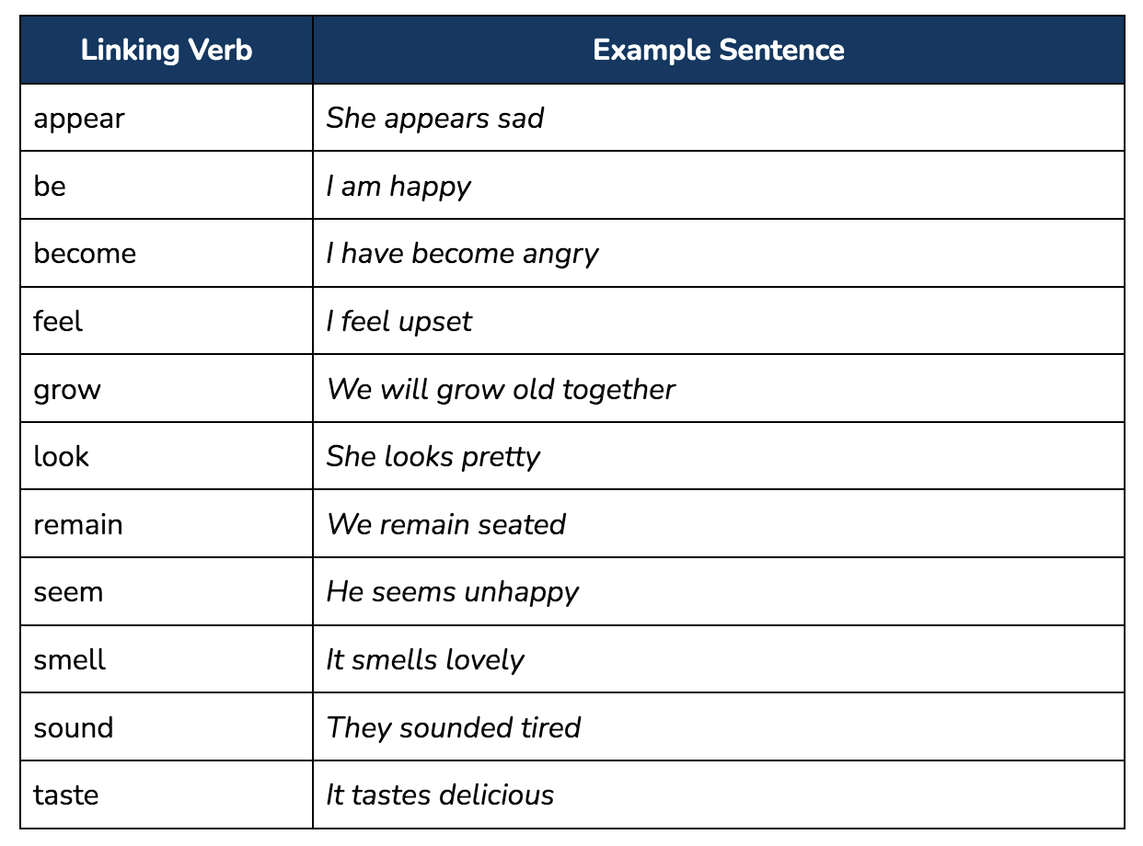
Task: Click the 'Example Sentence' column header
Action: tap(719, 50)
